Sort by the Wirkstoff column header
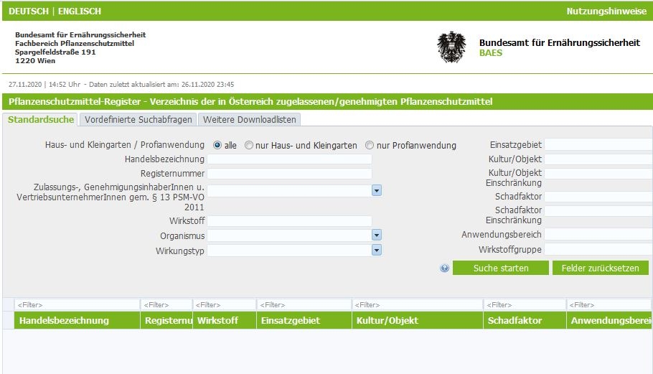 click(x=217, y=320)
